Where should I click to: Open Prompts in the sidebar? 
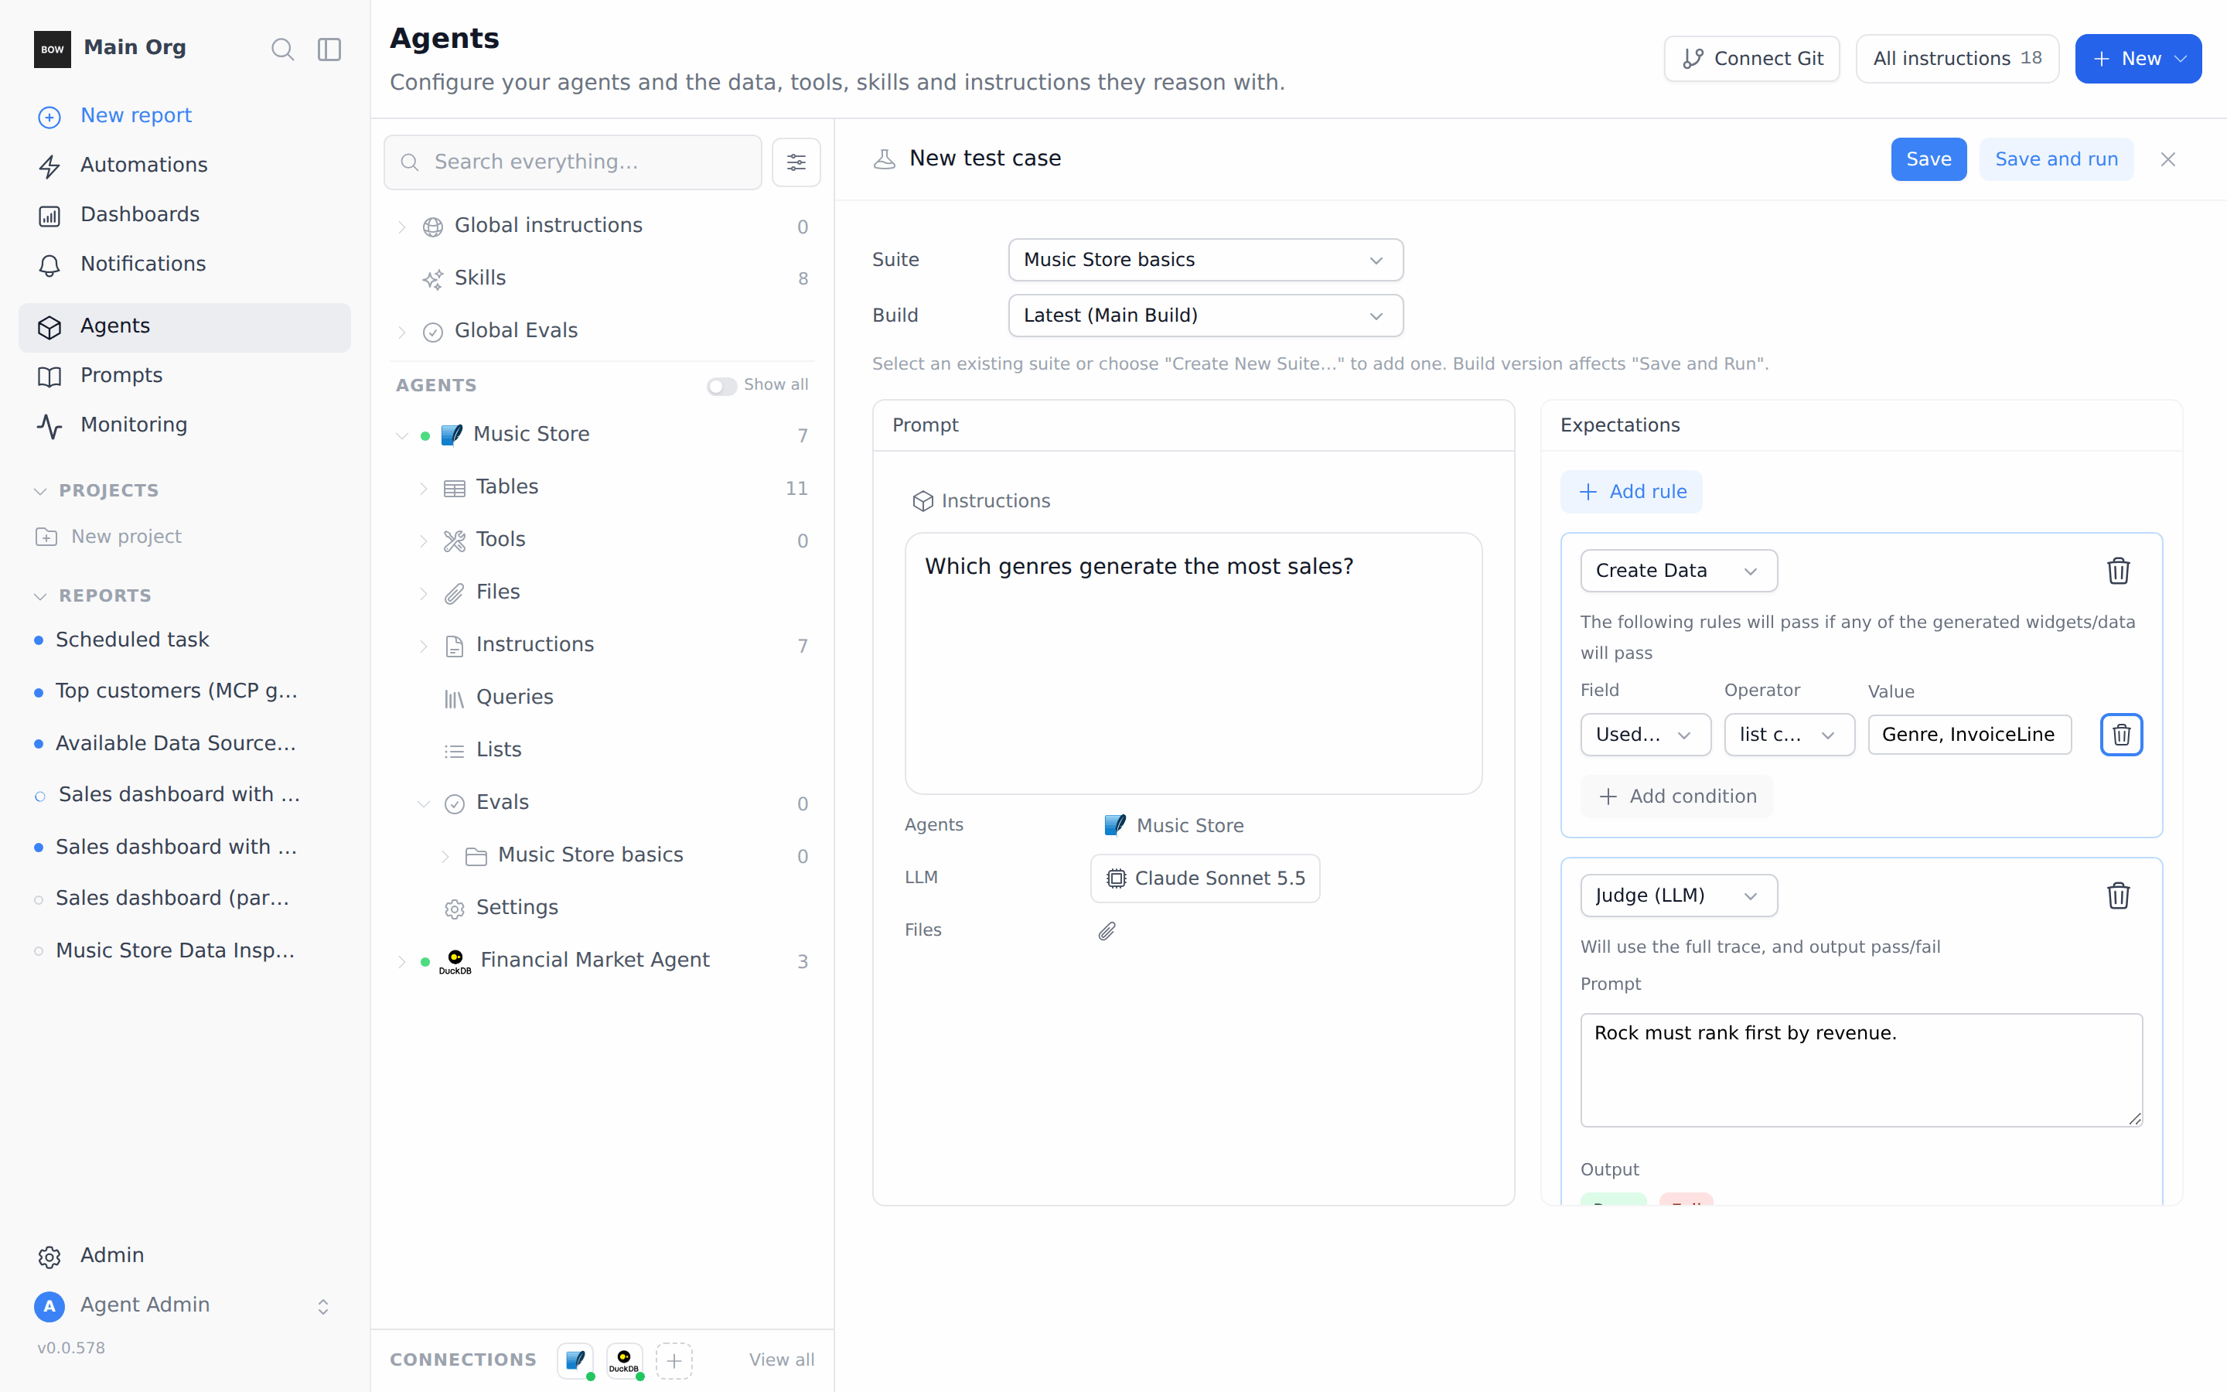(x=185, y=376)
